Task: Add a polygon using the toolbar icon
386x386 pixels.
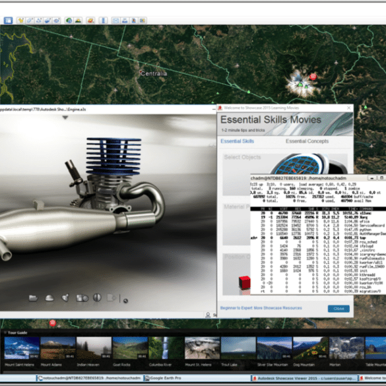Action: pos(30,20)
